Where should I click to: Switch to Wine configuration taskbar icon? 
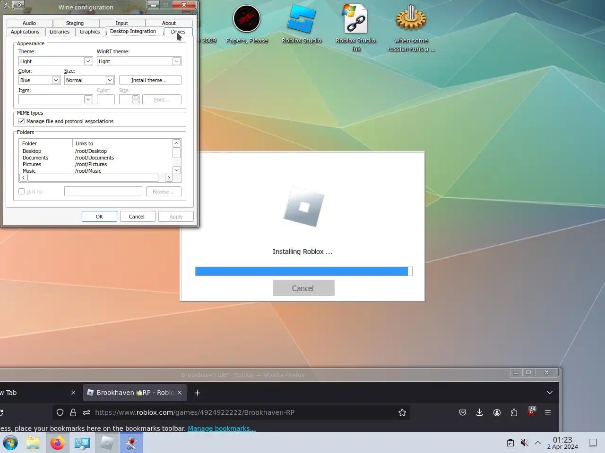pos(131,443)
